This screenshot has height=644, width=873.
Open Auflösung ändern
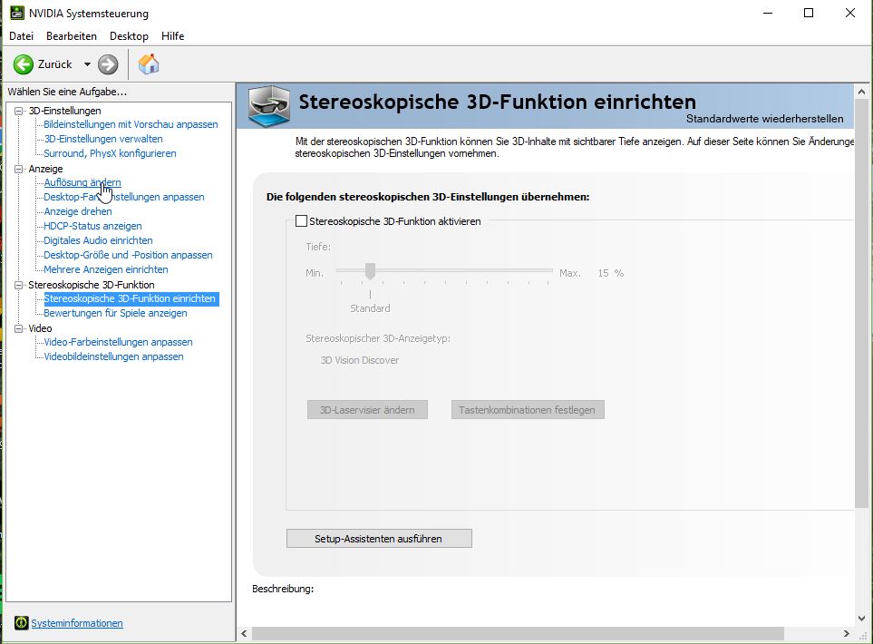click(x=82, y=182)
